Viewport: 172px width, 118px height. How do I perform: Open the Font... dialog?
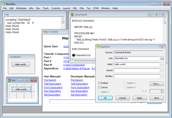click(x=157, y=84)
